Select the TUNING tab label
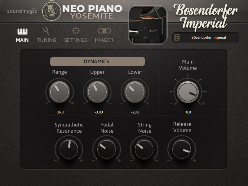 point(47,40)
